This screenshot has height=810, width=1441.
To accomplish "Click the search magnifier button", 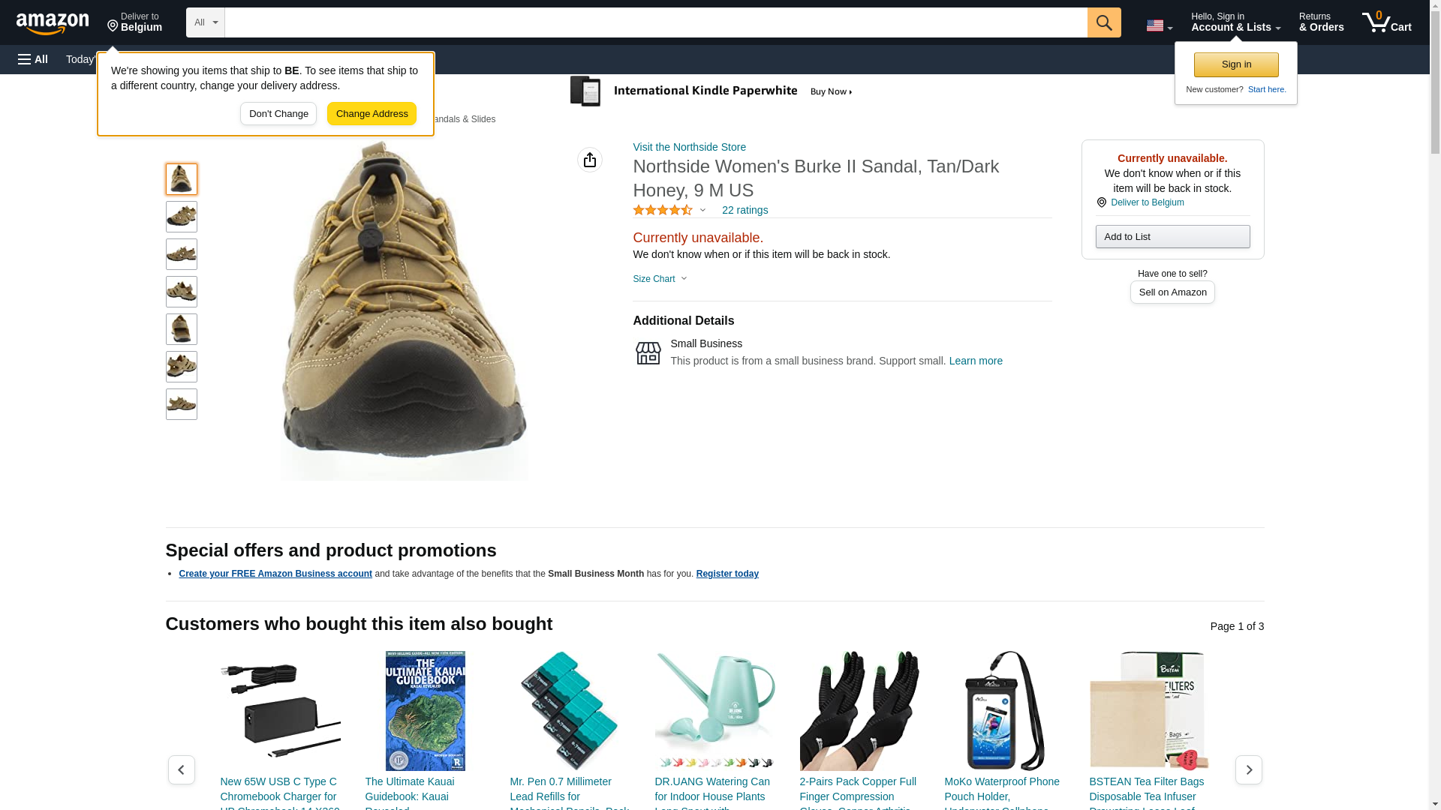I will pos(1103,22).
